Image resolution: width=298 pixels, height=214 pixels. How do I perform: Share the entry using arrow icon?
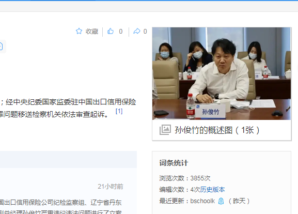(137, 31)
